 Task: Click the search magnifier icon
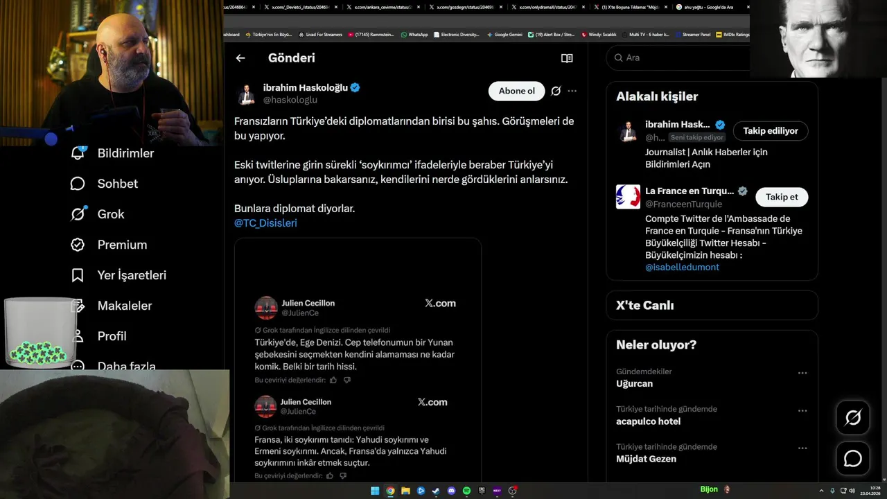click(618, 58)
